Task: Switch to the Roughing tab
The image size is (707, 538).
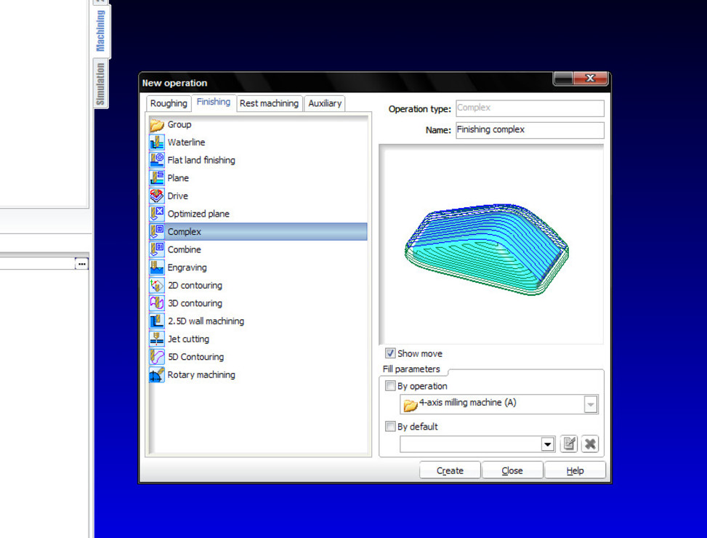Action: point(169,103)
